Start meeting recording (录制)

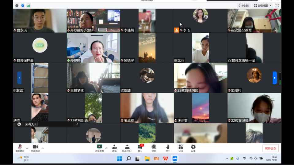(x=154, y=148)
